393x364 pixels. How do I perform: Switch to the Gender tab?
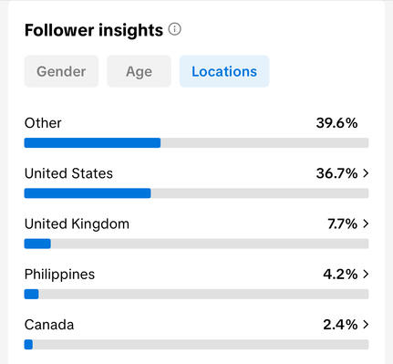(x=61, y=71)
